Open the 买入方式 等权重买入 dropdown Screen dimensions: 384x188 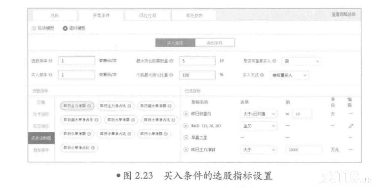pyautogui.click(x=289, y=75)
